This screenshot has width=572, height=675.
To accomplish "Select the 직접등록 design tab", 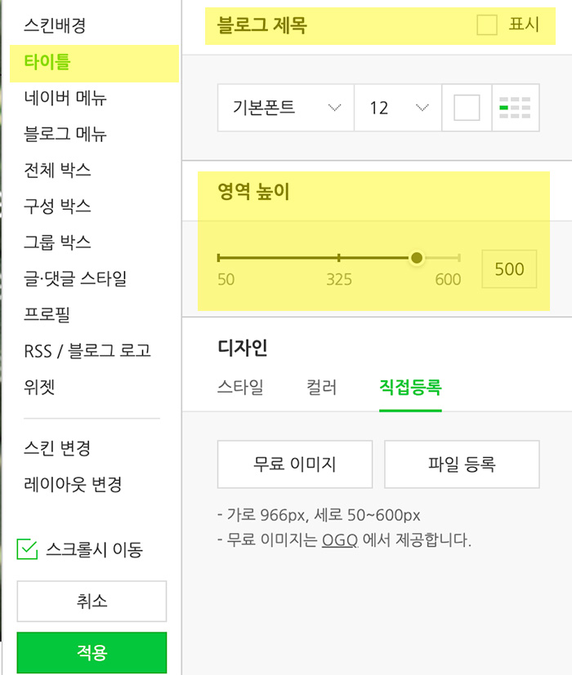I will (410, 389).
